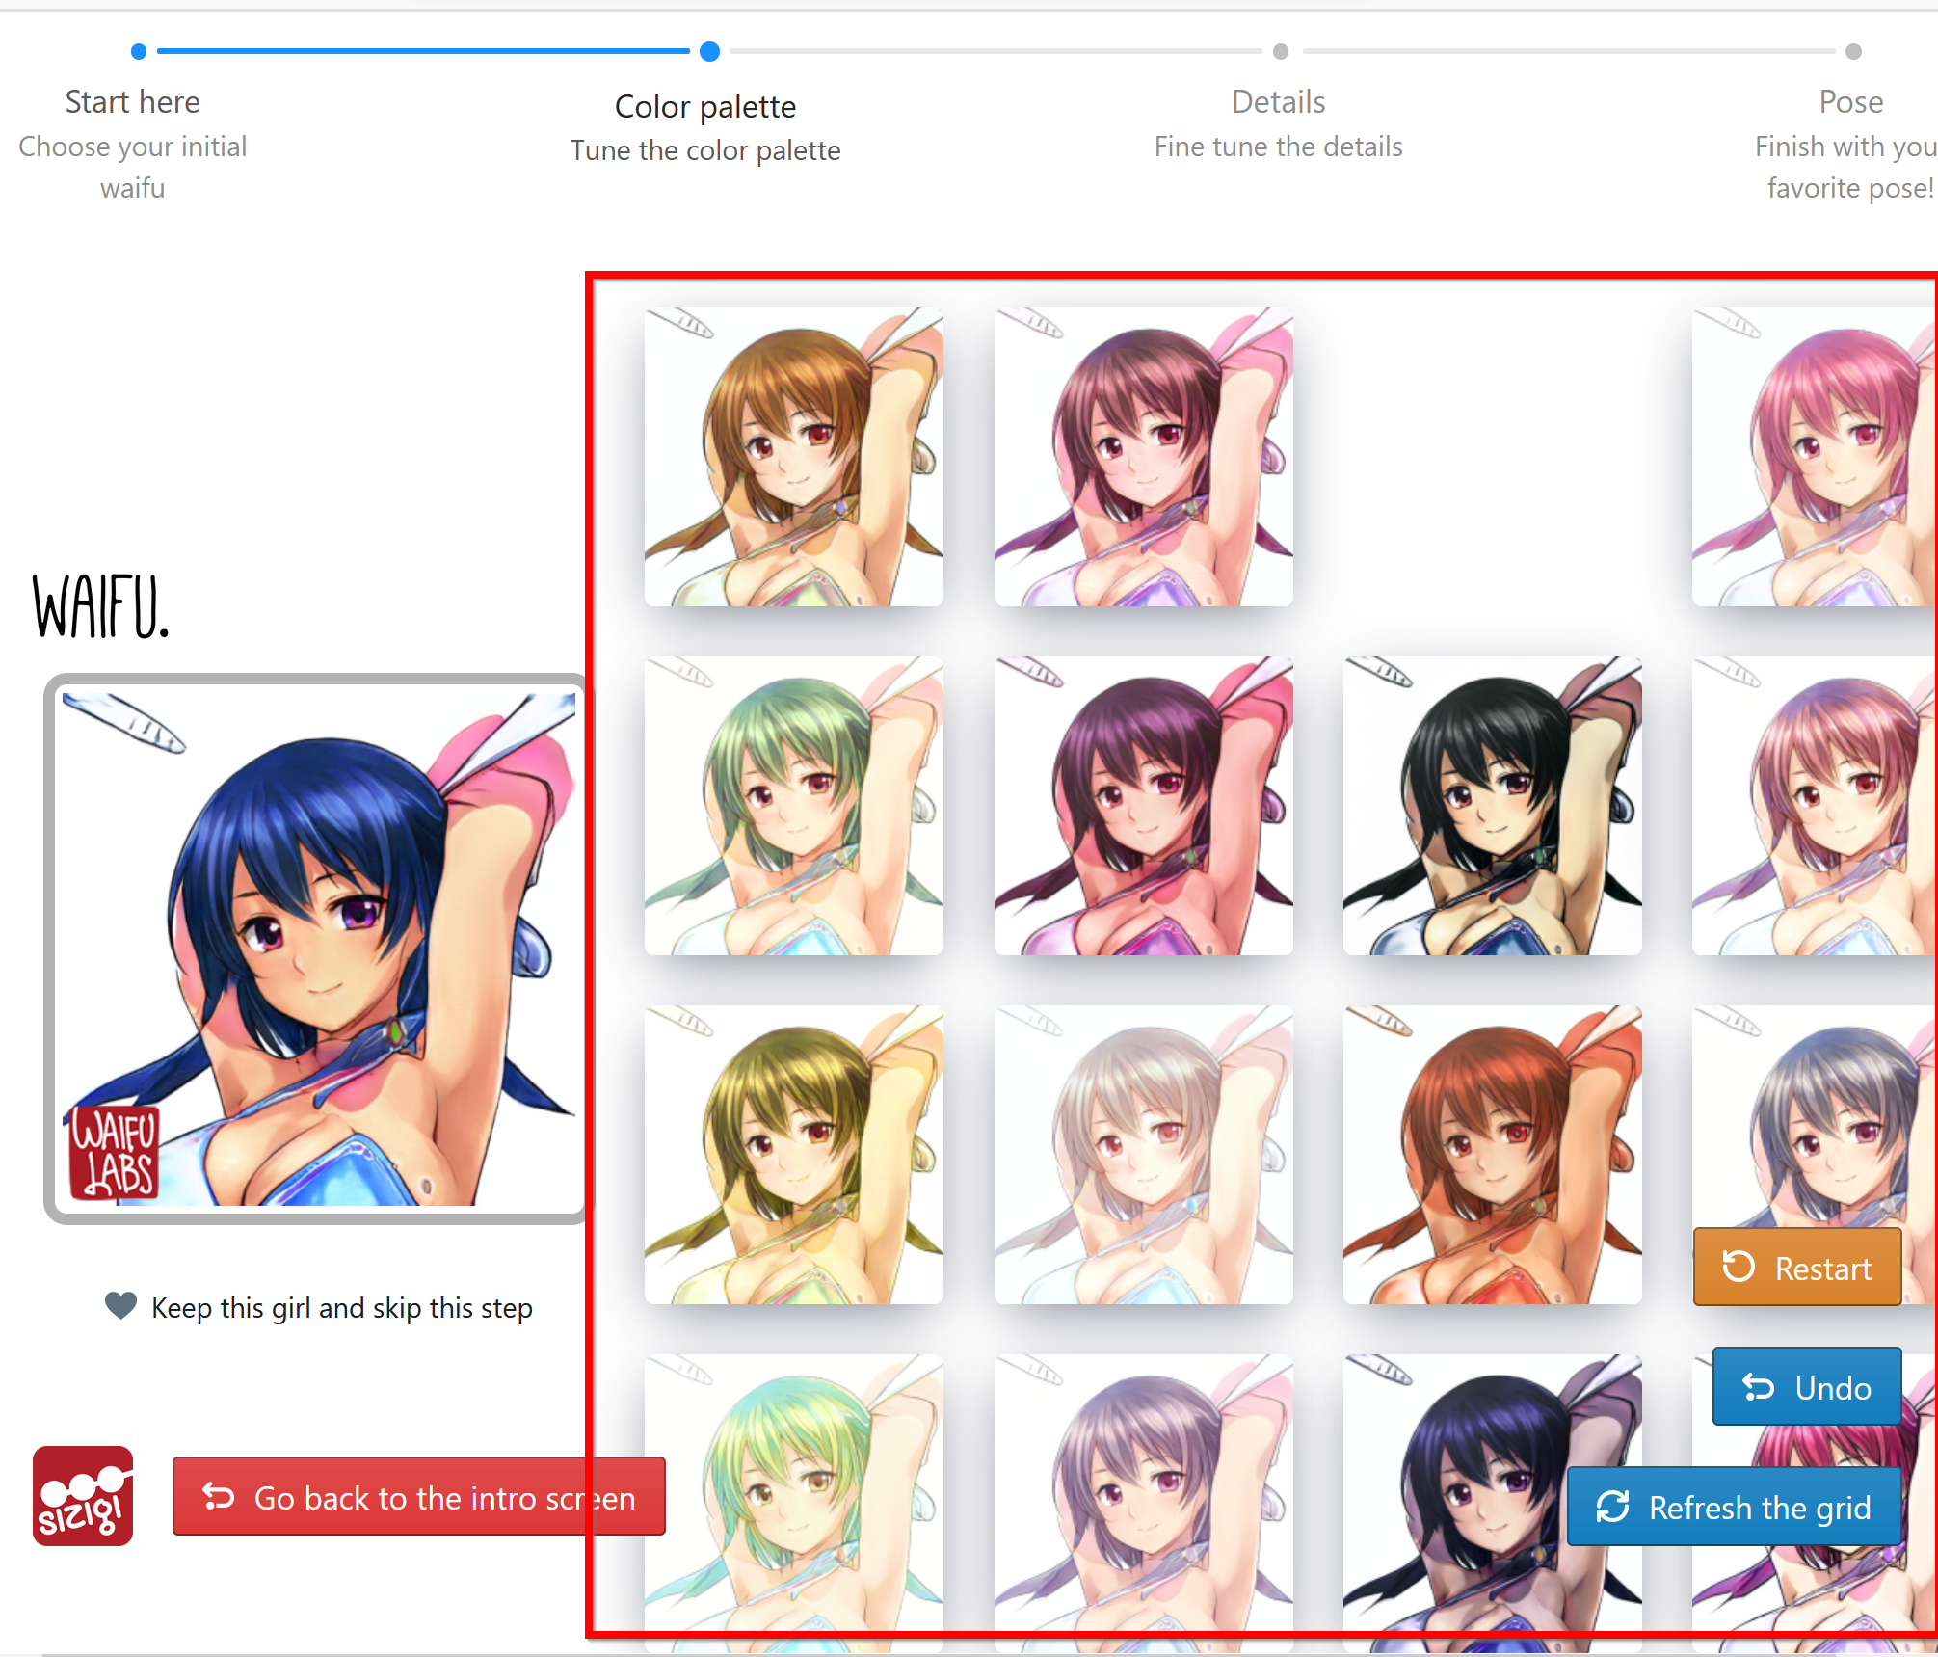Click the Color palette step dot
This screenshot has width=1938, height=1657.
point(709,51)
